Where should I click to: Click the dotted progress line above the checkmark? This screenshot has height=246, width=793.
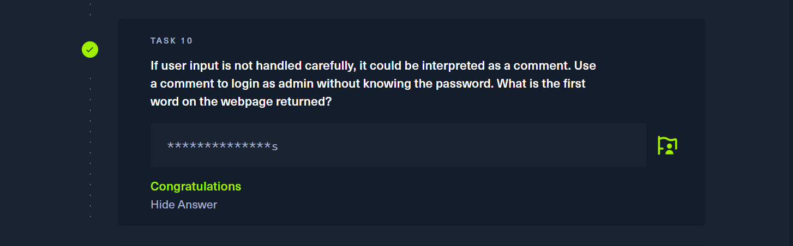90,9
